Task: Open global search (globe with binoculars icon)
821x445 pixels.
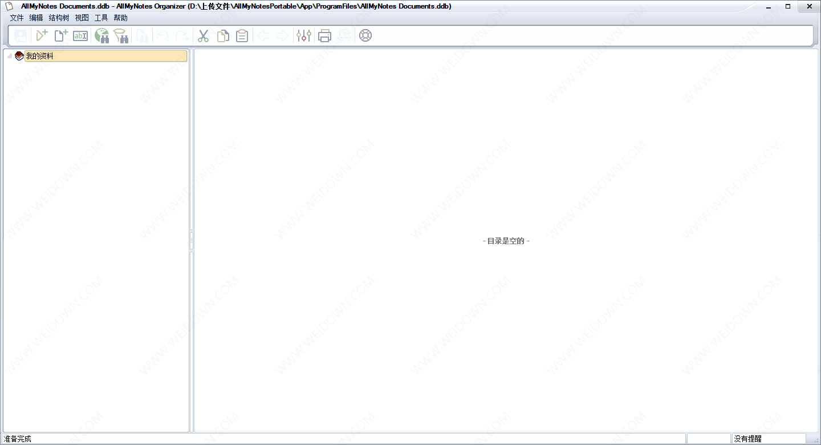Action: (x=102, y=36)
